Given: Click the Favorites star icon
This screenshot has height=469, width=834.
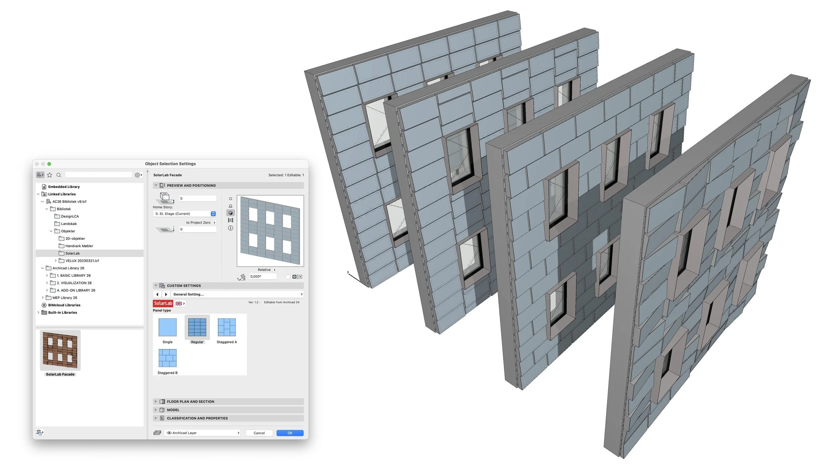Looking at the screenshot, I should point(50,175).
